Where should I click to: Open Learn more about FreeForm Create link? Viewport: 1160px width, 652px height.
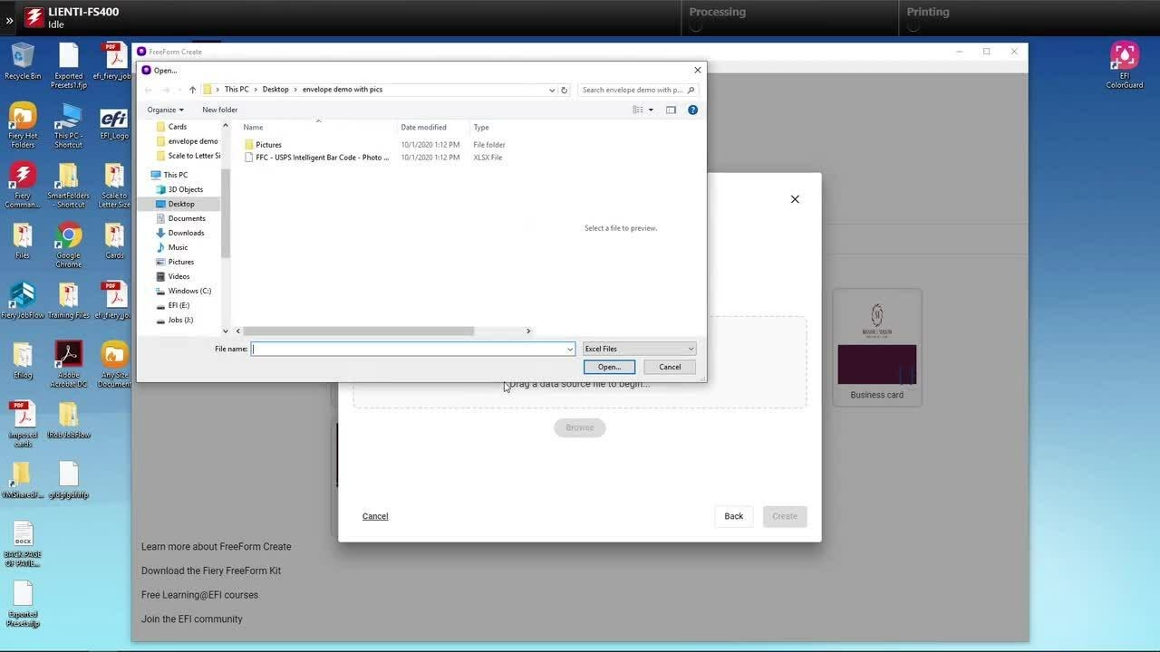tap(216, 547)
